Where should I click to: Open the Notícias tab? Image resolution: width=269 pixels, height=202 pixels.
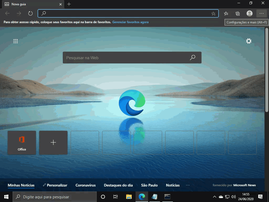pos(173,185)
